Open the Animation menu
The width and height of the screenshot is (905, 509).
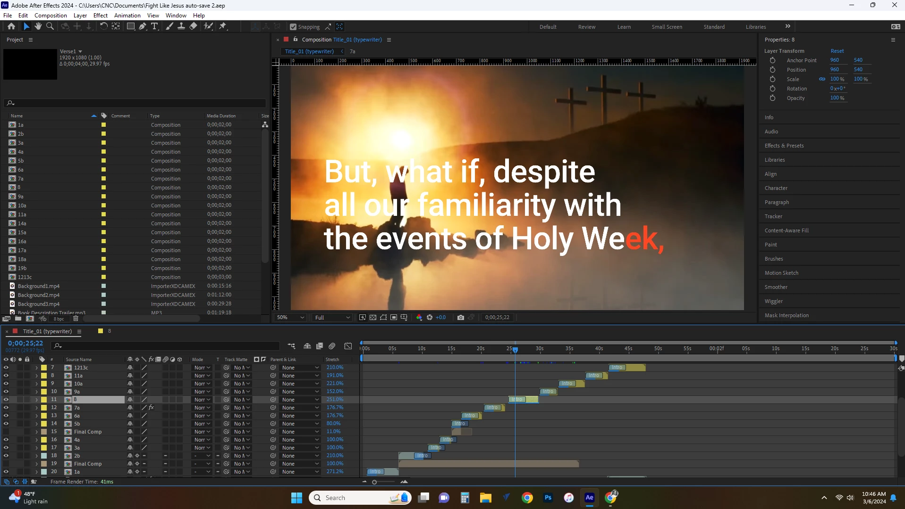point(127,16)
